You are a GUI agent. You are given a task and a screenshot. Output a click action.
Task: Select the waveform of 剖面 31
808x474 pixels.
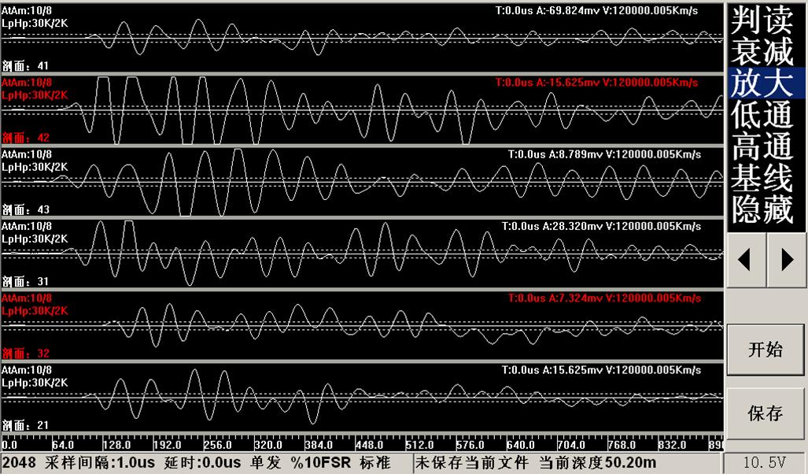362,254
